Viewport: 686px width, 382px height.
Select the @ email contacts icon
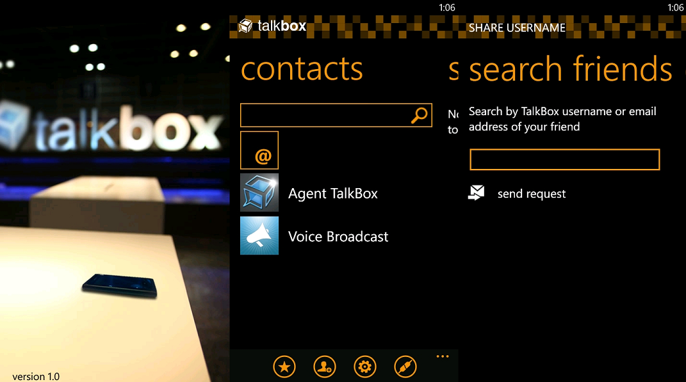point(259,150)
